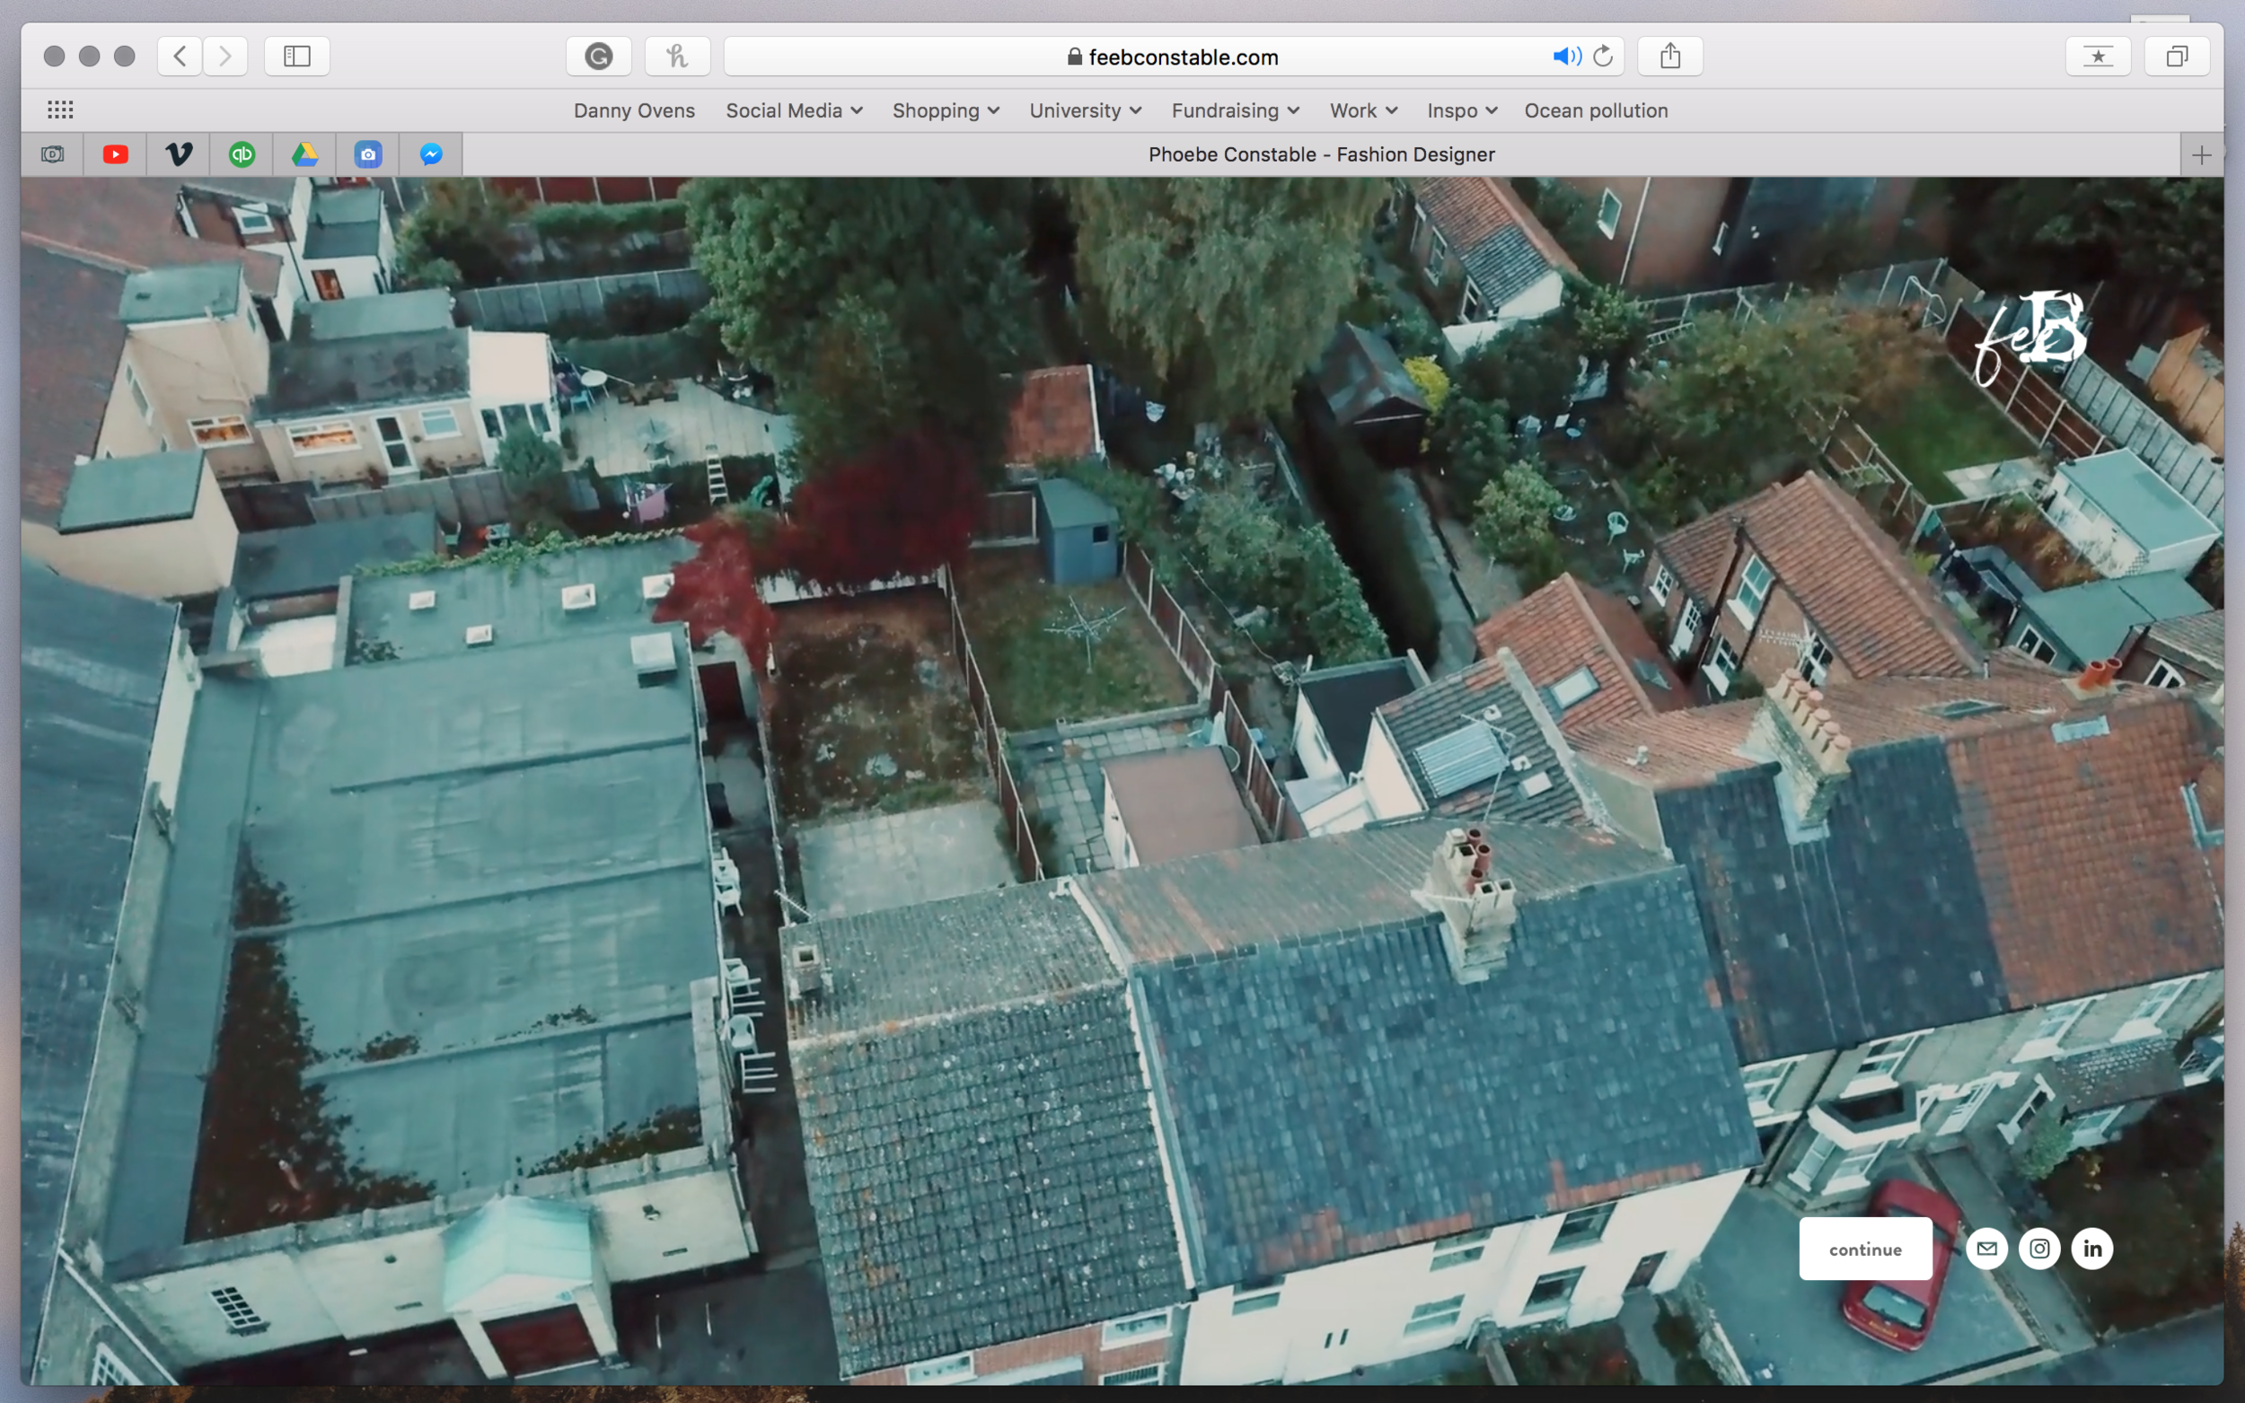Open the Messenger pinned tab
Image resolution: width=2245 pixels, height=1403 pixels.
click(x=432, y=154)
